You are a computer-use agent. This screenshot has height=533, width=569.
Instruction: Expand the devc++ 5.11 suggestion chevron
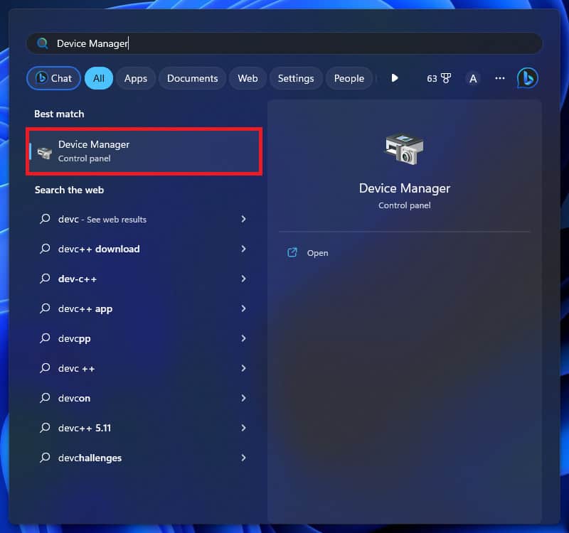coord(243,428)
